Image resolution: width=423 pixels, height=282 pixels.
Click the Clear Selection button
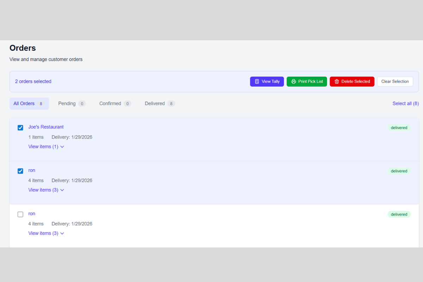(395, 81)
